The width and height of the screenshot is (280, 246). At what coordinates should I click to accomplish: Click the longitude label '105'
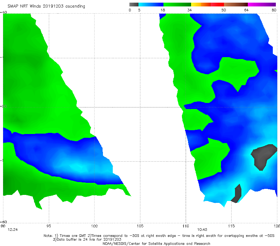140,226
